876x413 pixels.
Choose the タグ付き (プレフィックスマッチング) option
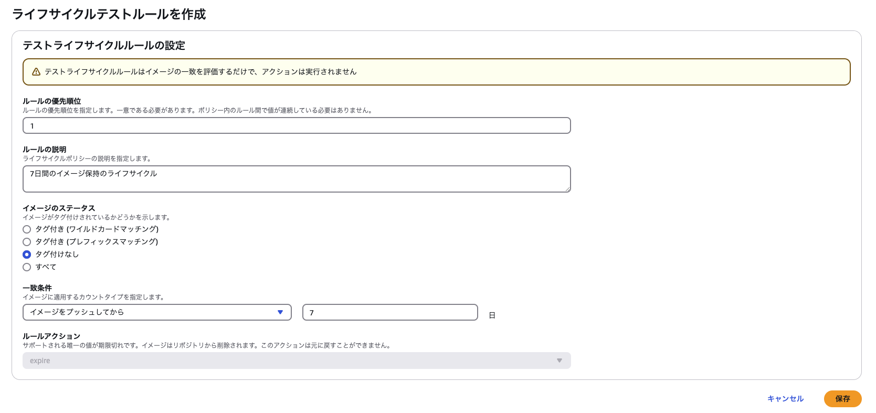(x=27, y=242)
